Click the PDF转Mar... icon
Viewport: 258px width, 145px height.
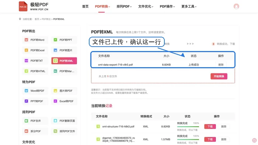(55, 71)
